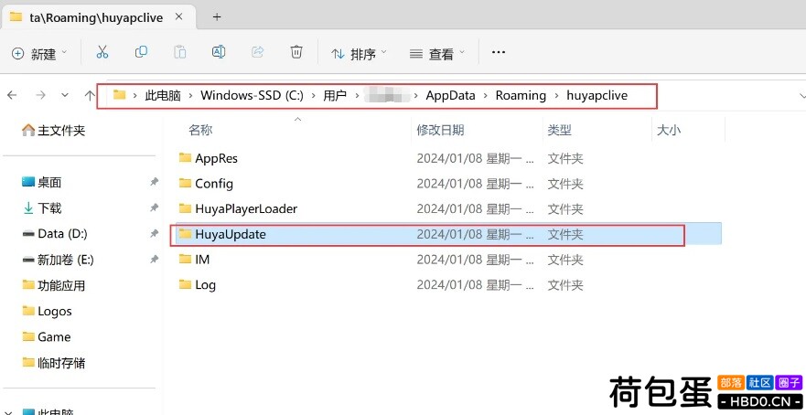Click huyapclive breadcrumb segment
This screenshot has width=806, height=415.
(596, 96)
